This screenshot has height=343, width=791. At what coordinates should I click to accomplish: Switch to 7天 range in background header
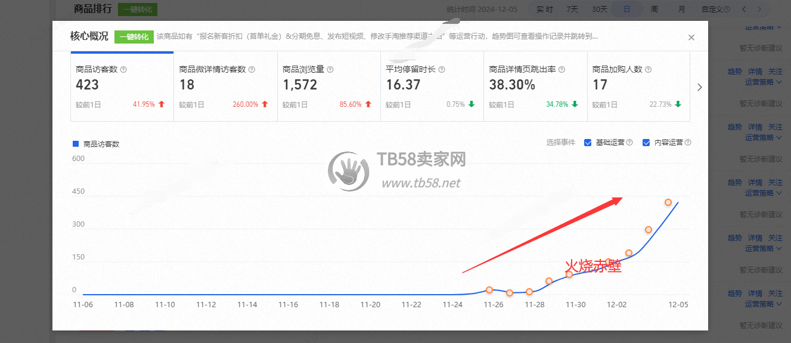572,10
